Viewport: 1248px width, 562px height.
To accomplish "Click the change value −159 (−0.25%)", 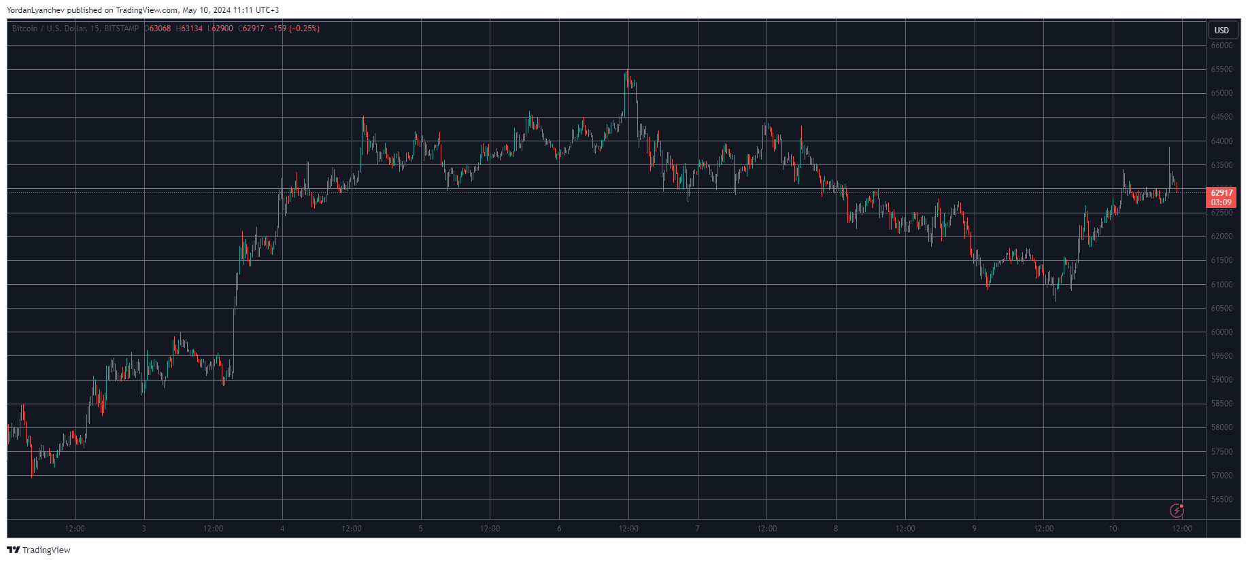I will (x=294, y=29).
